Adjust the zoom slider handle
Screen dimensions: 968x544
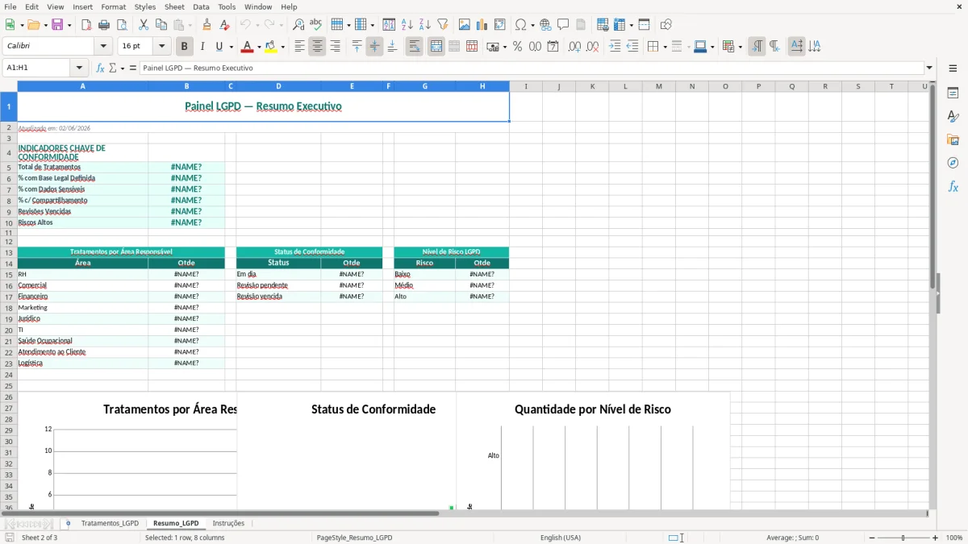(903, 538)
